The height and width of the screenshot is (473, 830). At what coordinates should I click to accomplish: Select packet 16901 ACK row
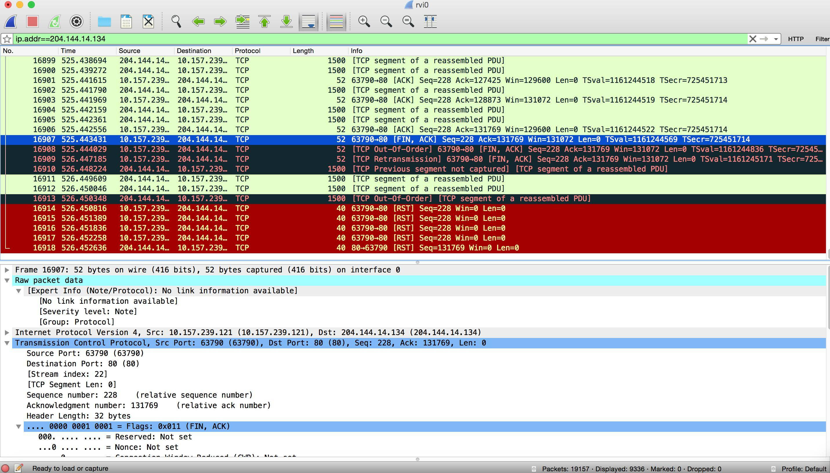pos(413,80)
